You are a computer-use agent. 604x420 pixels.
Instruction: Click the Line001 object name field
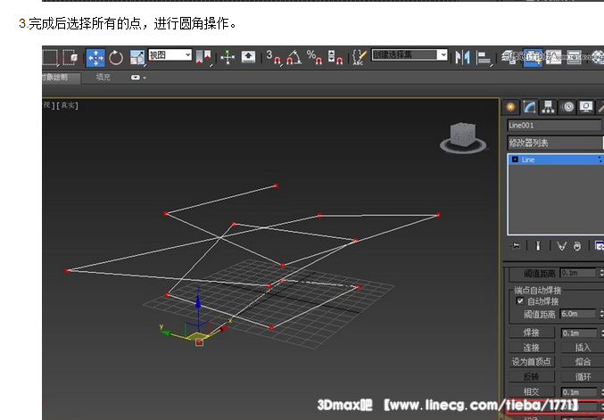(554, 125)
